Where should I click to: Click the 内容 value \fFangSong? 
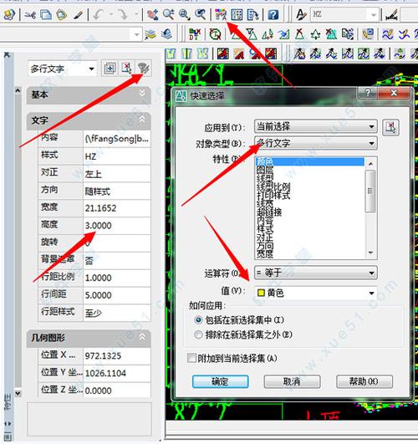pyautogui.click(x=117, y=139)
